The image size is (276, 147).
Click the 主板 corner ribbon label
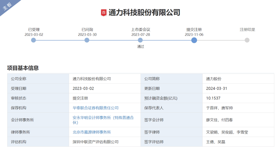(7, 6)
